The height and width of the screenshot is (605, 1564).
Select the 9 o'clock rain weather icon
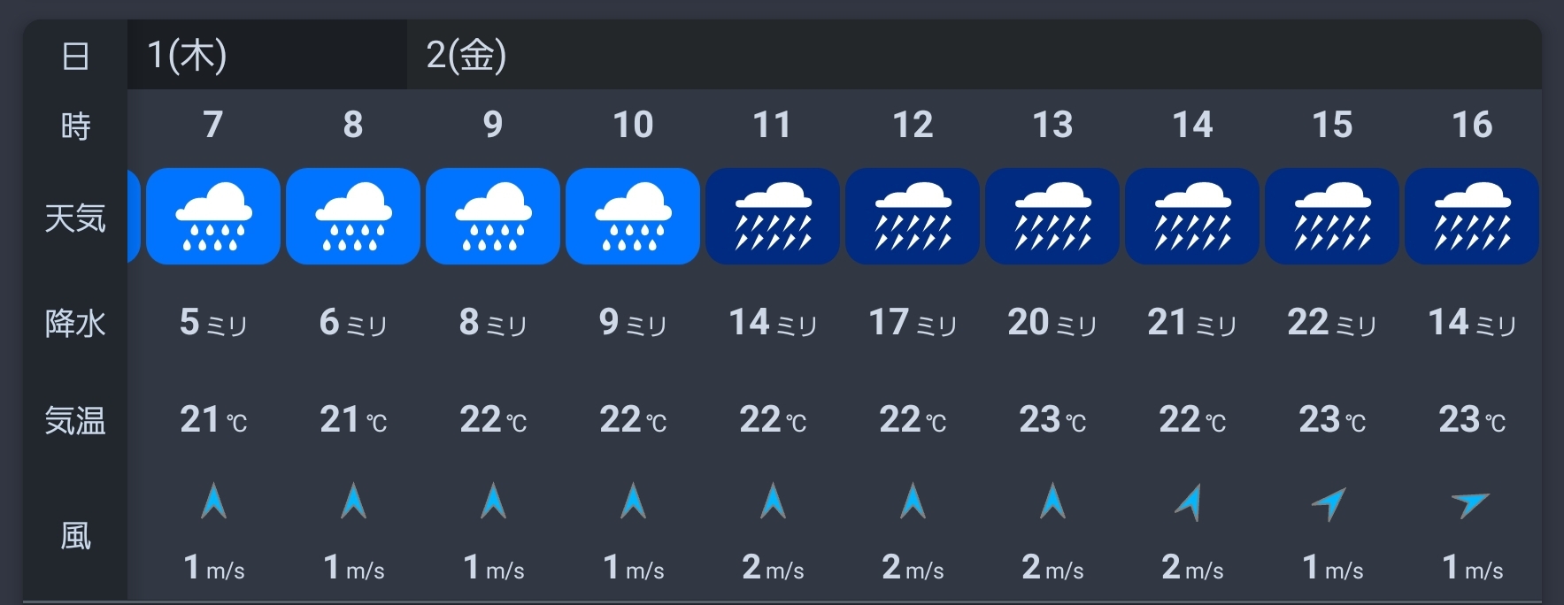pyautogui.click(x=493, y=217)
